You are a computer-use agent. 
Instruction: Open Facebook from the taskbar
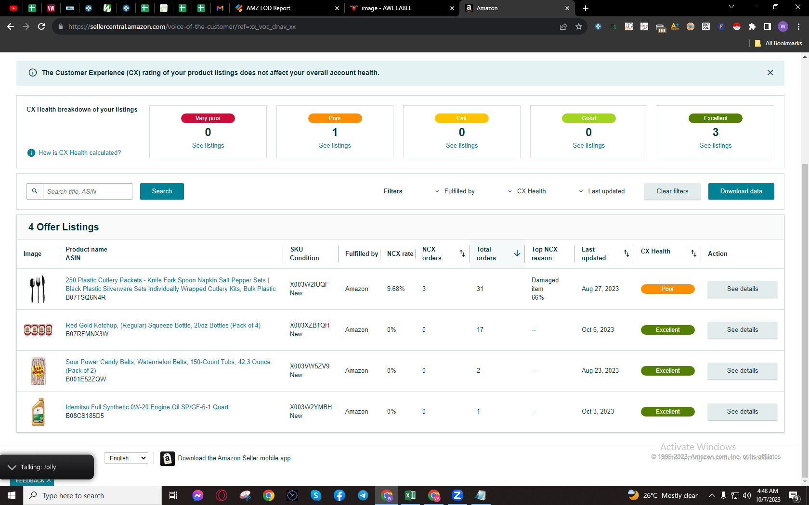pos(339,495)
